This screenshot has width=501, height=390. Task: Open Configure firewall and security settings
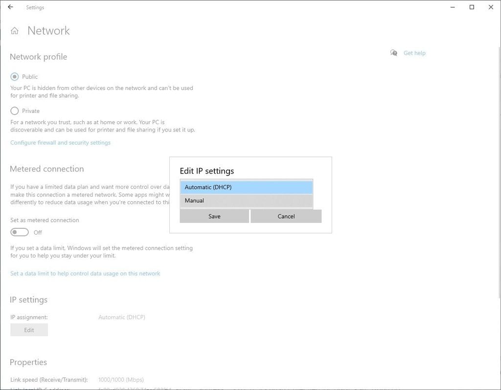coord(60,143)
